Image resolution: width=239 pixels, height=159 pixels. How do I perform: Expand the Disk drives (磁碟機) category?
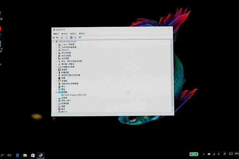click(56, 98)
